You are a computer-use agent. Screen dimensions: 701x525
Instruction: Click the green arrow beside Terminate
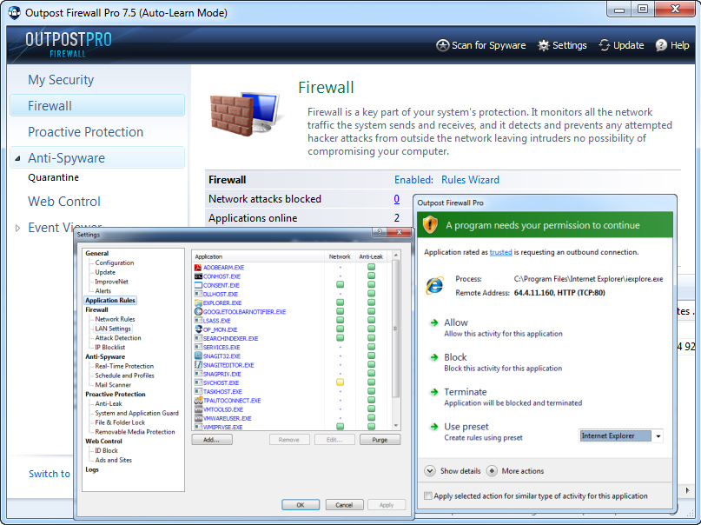[x=433, y=392]
